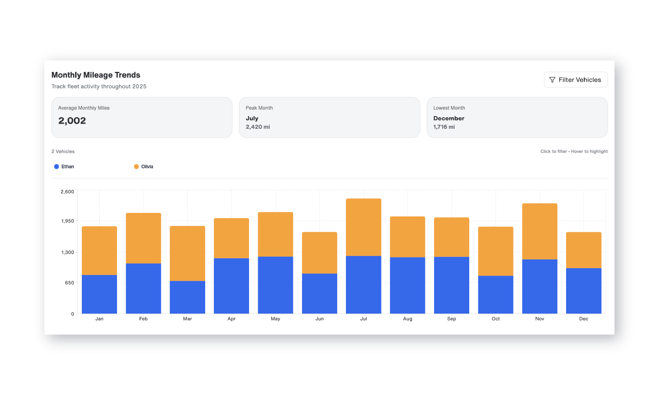Image resolution: width=659 pixels, height=395 pixels.
Task: Click the 2,420 mi peak value
Action: [257, 127]
